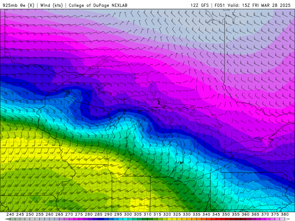
Task: Click the 260 value on the color scale
Action: tap(49, 214)
